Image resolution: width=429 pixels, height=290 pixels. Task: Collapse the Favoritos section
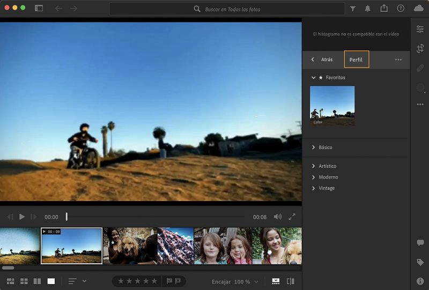(x=313, y=78)
